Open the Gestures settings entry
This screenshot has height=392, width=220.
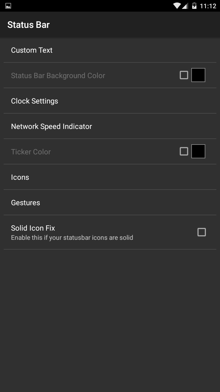point(26,203)
